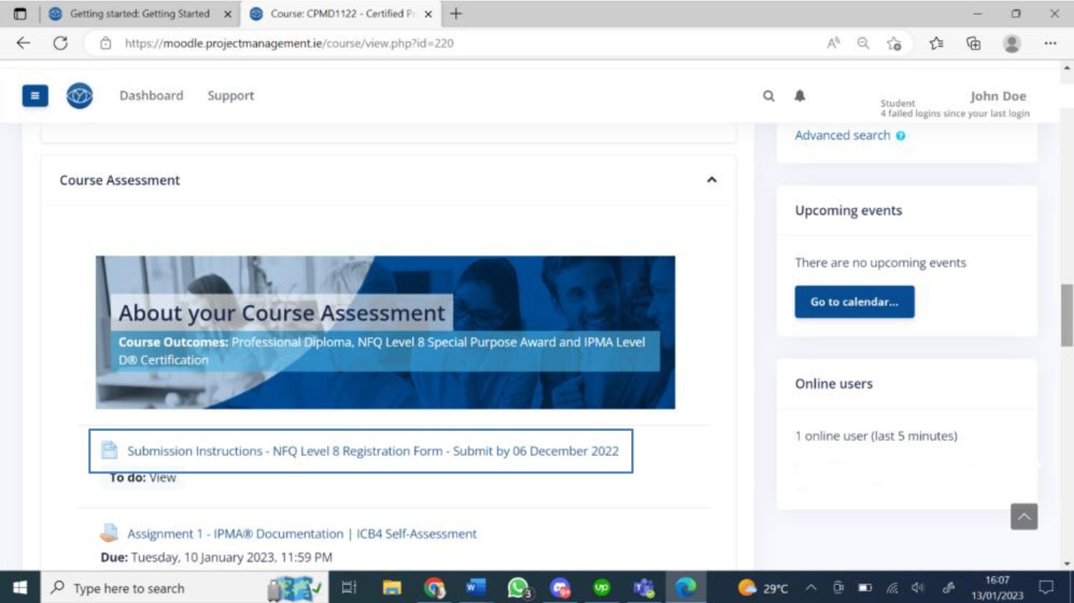1074x603 pixels.
Task: Open the notifications bell icon
Action: pos(800,95)
